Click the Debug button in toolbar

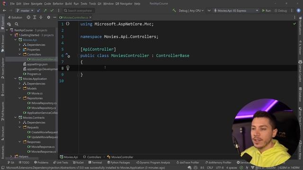(281, 10)
